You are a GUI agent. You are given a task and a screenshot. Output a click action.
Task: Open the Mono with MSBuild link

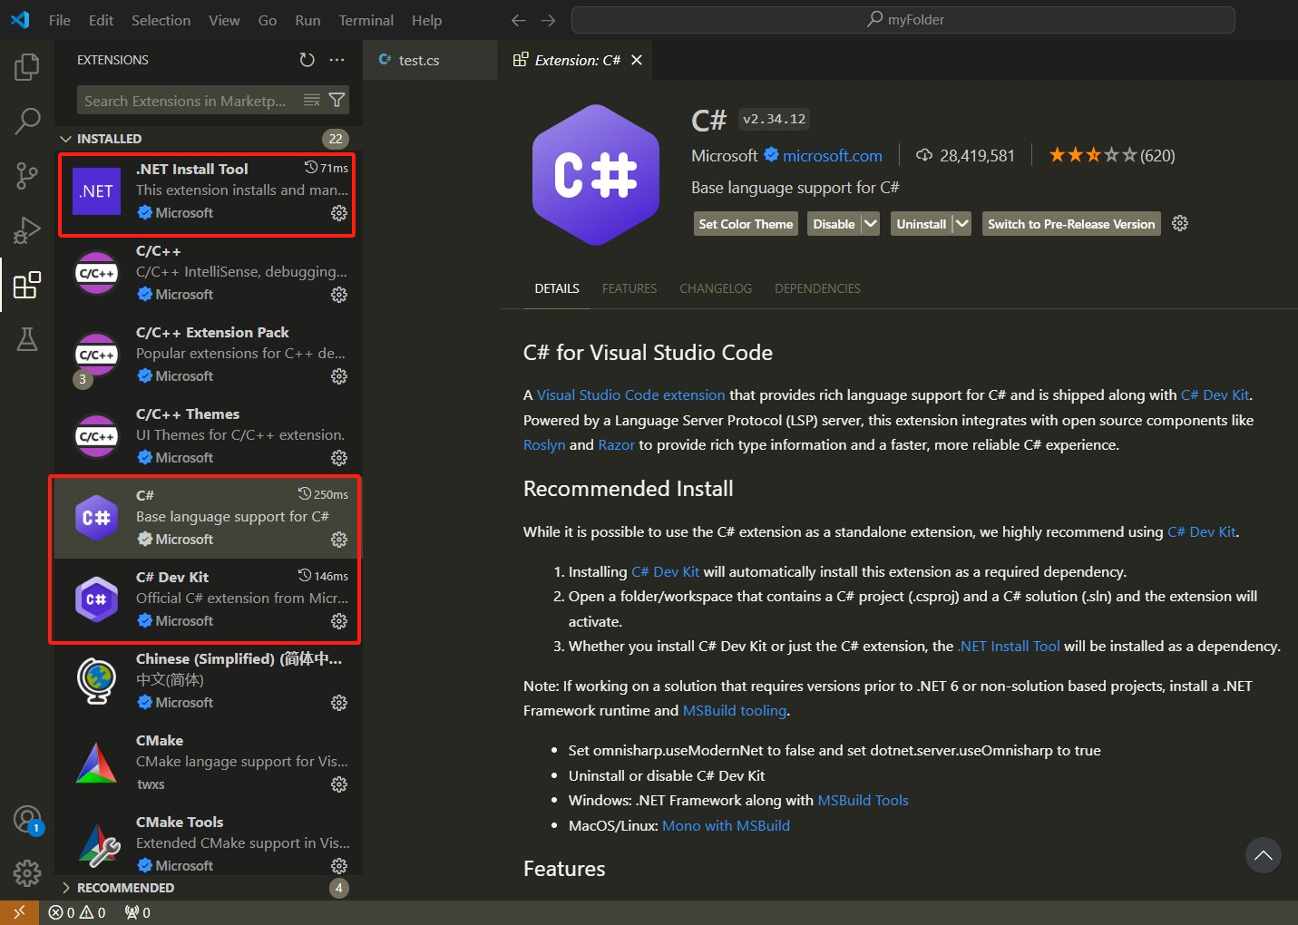pos(726,825)
